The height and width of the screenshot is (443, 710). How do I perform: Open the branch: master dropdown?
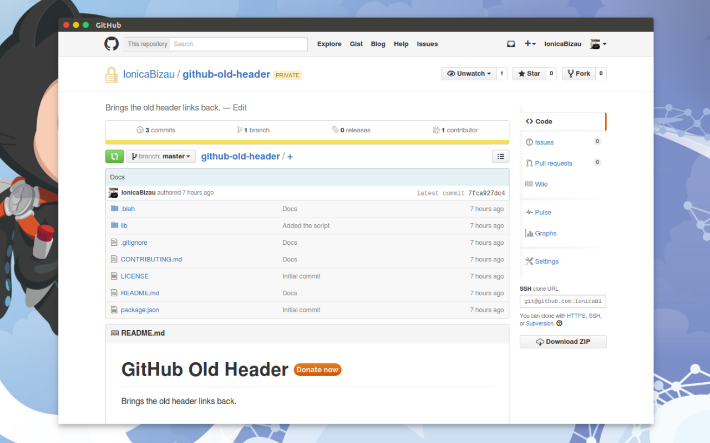point(161,156)
